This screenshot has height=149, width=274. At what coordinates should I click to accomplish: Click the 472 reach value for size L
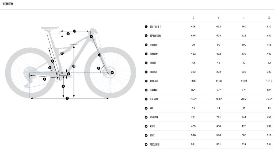(x=244, y=126)
